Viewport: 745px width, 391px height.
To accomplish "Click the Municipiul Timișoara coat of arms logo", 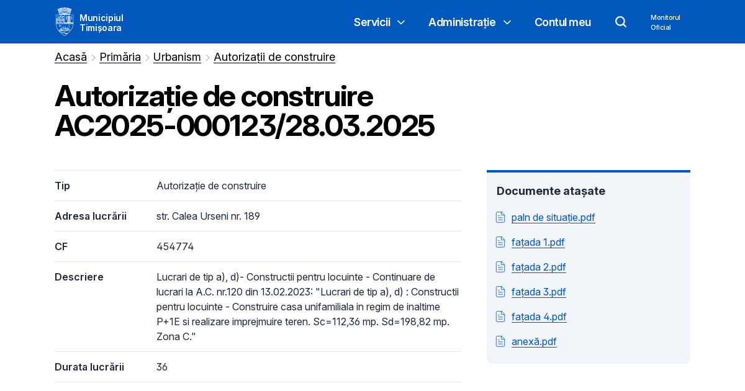I will click(x=65, y=21).
